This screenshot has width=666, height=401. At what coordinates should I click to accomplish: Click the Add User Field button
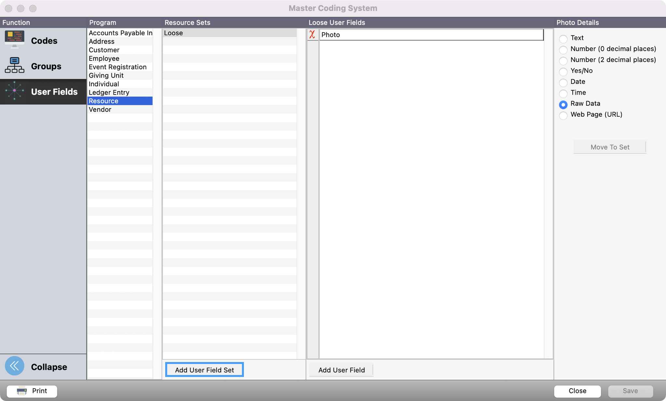pos(341,370)
